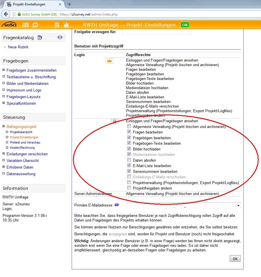Expand Fragebogen zusammenstellen tree node
Viewport: 261px width, 277px height.
(x=3, y=70)
